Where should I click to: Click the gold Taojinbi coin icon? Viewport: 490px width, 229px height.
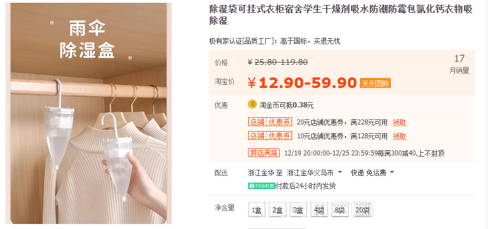[252, 105]
